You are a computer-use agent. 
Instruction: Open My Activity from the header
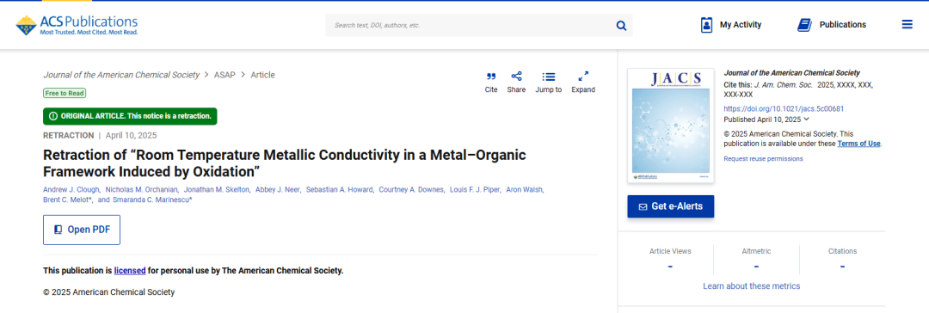730,25
